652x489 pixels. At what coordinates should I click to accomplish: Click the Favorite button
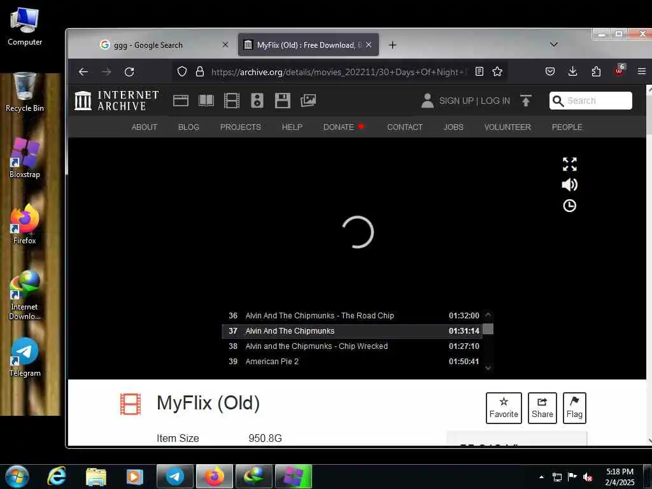pos(504,408)
